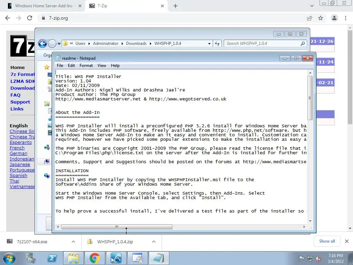Viewport: 353px width, 265px height.
Task: Click Explorer back navigation button
Action: 42,43
